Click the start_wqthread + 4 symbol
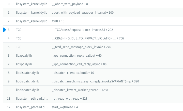 [x=65, y=107]
